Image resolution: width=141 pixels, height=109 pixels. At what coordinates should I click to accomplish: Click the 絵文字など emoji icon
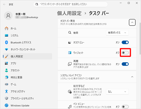(x=70, y=92)
